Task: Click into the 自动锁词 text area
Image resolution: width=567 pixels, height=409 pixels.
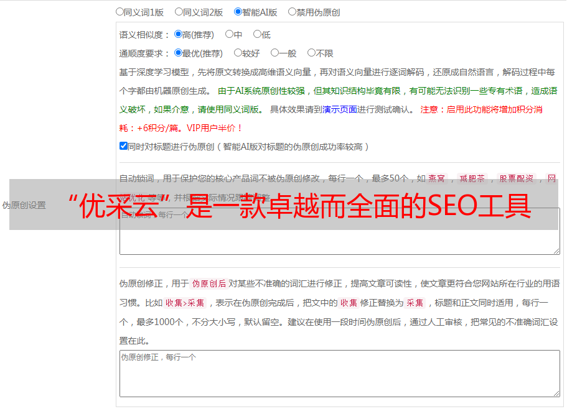Action: click(340, 231)
